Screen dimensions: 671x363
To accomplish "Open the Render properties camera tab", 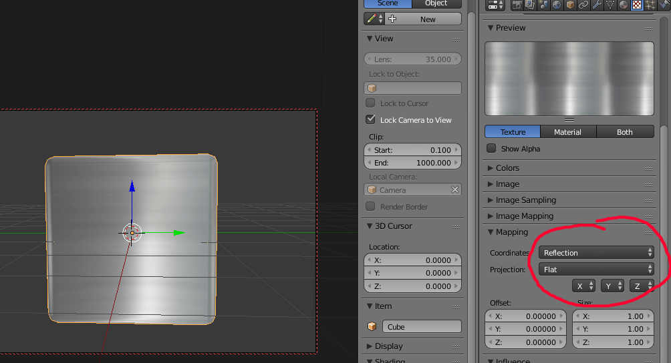I will coord(517,5).
